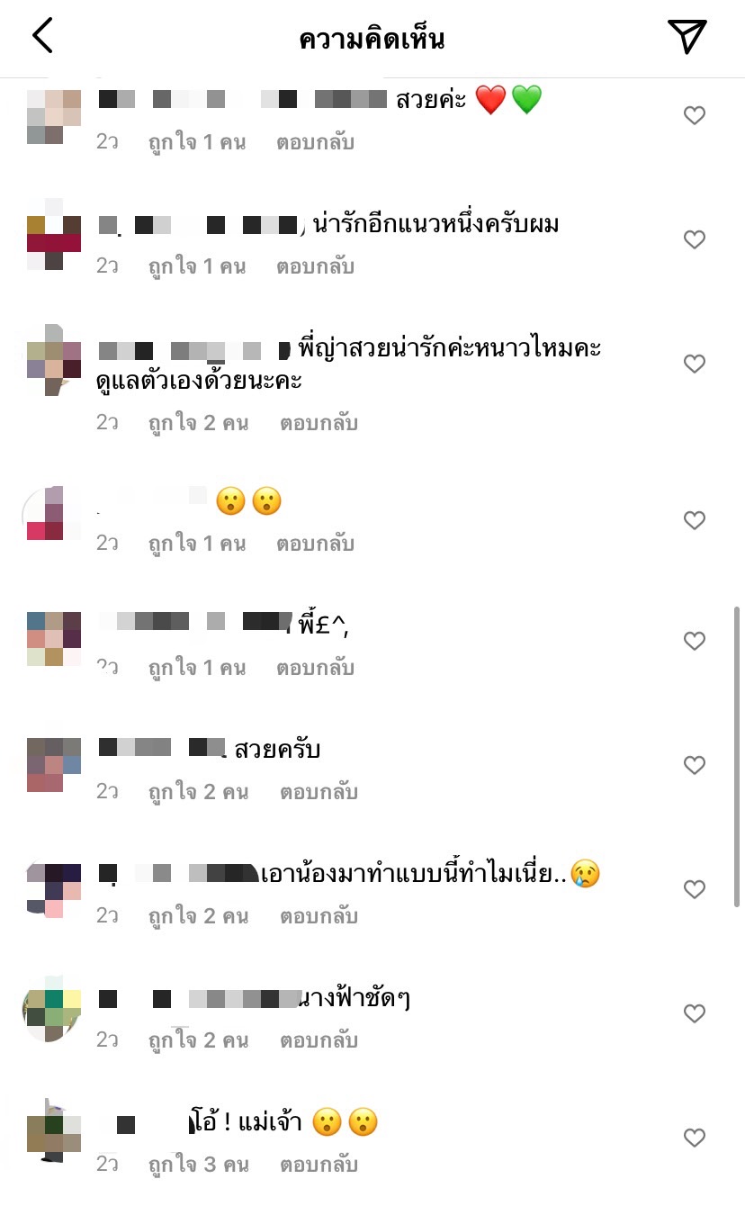This screenshot has height=1215, width=745.
Task: View likes 'ถูกใจ 3 คน' on last comment
Action: [198, 1165]
